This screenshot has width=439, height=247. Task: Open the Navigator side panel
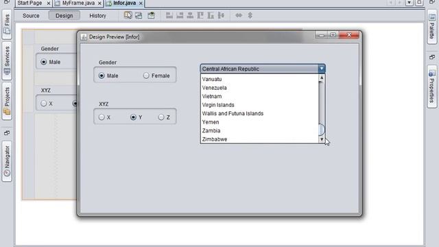pyautogui.click(x=7, y=161)
